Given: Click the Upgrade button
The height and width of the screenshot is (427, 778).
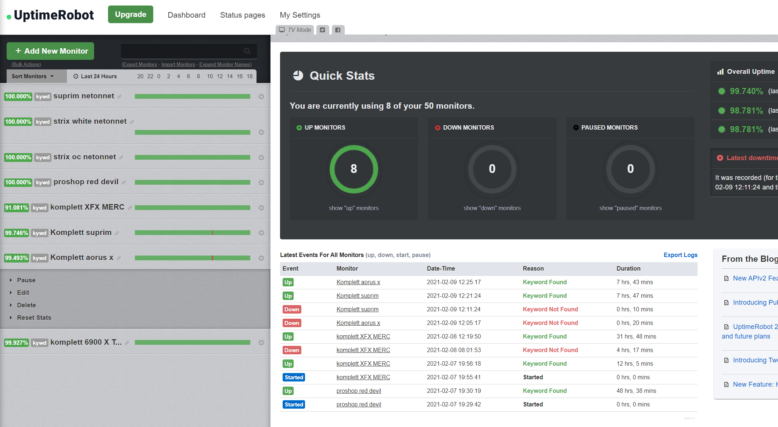Looking at the screenshot, I should click(130, 14).
